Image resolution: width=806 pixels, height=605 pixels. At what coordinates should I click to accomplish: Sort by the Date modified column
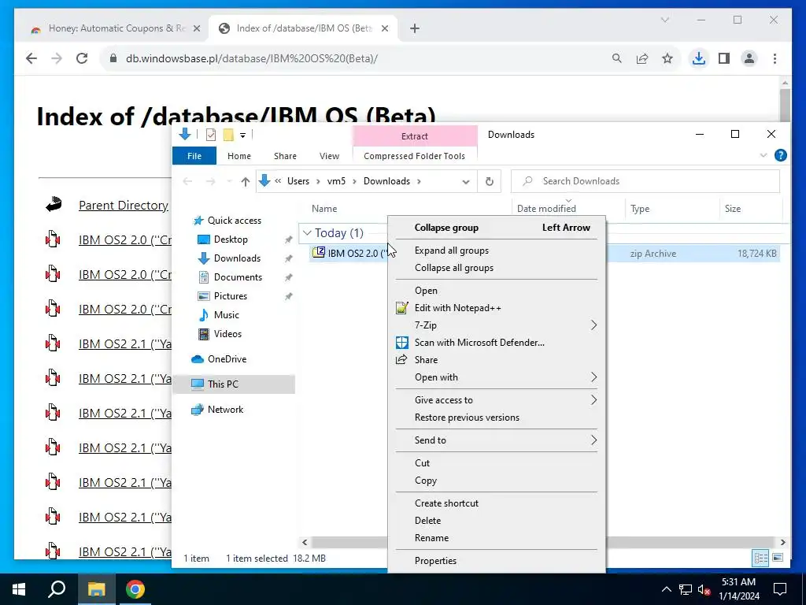coord(546,208)
